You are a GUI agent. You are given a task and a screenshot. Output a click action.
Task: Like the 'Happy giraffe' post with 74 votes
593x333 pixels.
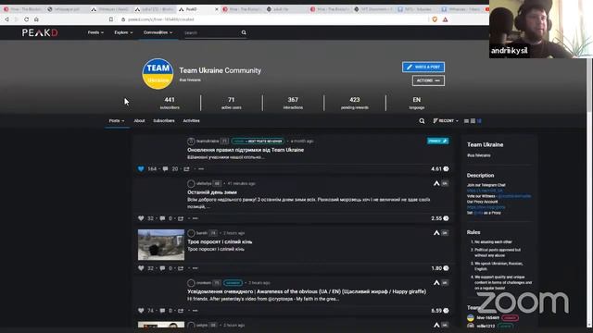(141, 311)
